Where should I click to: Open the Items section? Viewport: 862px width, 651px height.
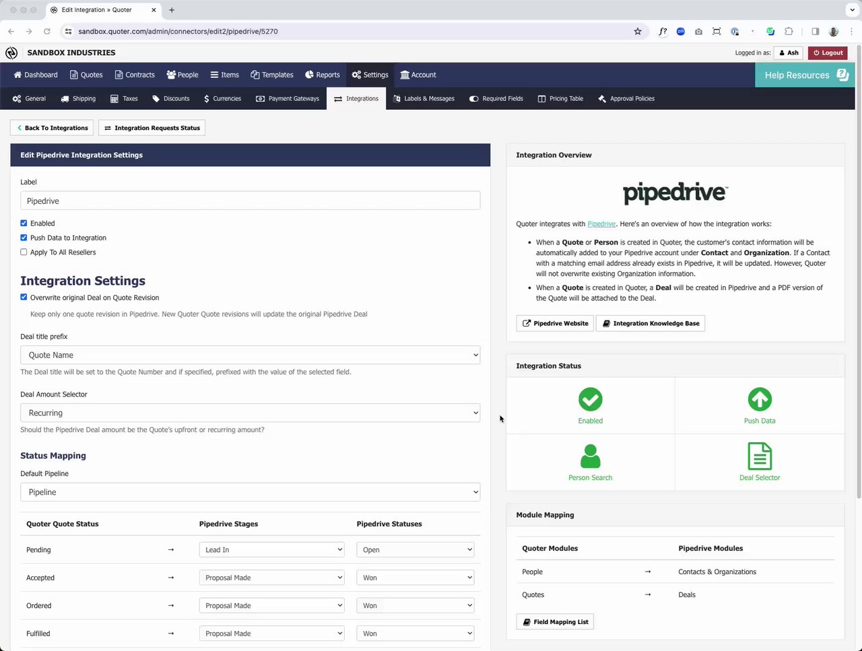coord(224,75)
